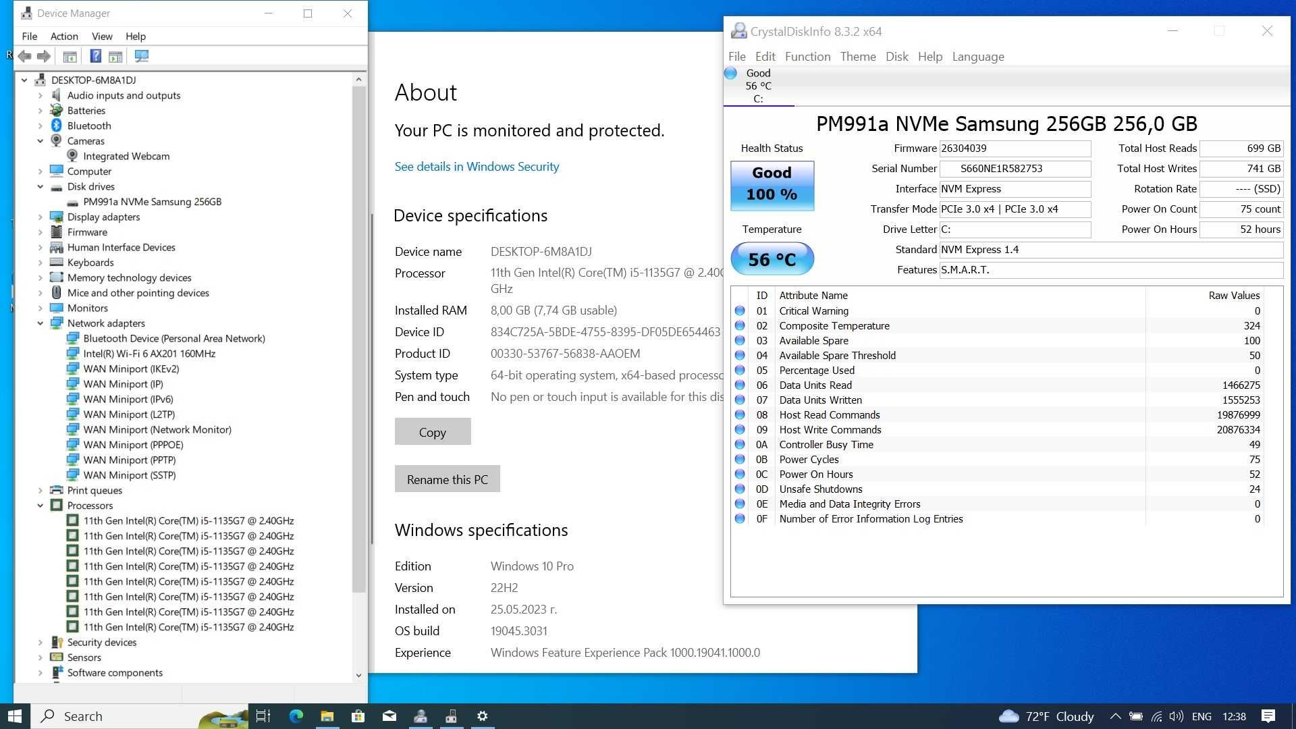Viewport: 1296px width, 729px height.
Task: Collapse the Network adapters node
Action: 40,323
